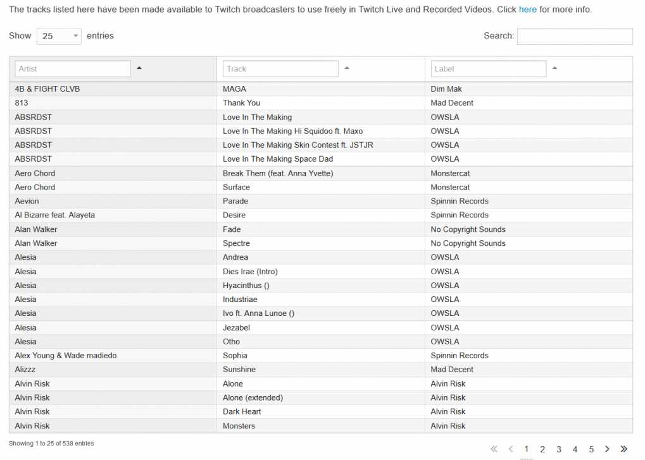The width and height of the screenshot is (645, 460).
Task: Select the 'Hyacinthus ()' track cell
Action: pyautogui.click(x=320, y=286)
